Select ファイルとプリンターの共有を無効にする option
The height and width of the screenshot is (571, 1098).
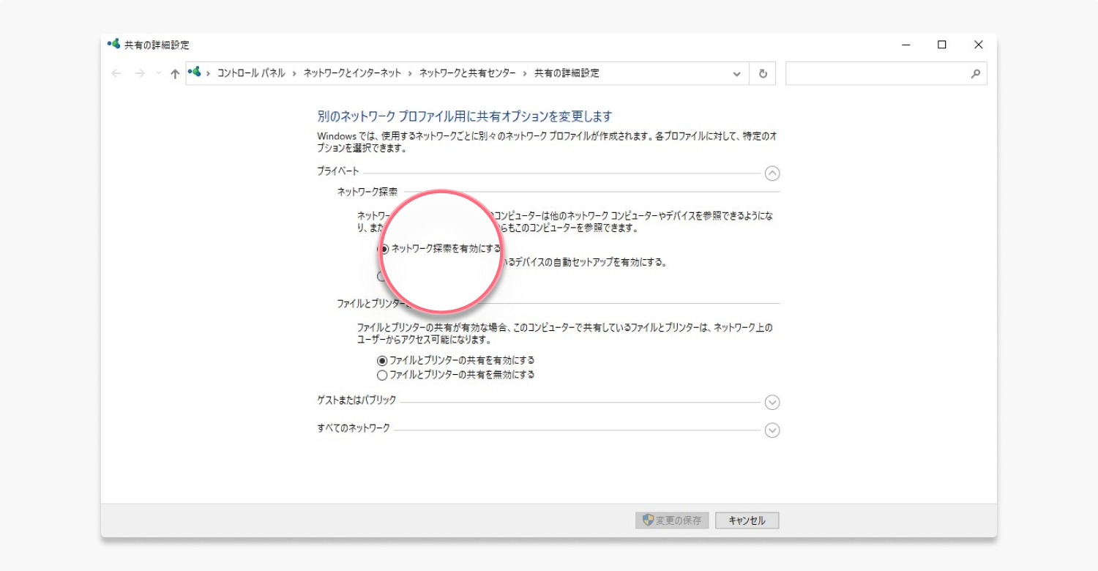tap(381, 375)
